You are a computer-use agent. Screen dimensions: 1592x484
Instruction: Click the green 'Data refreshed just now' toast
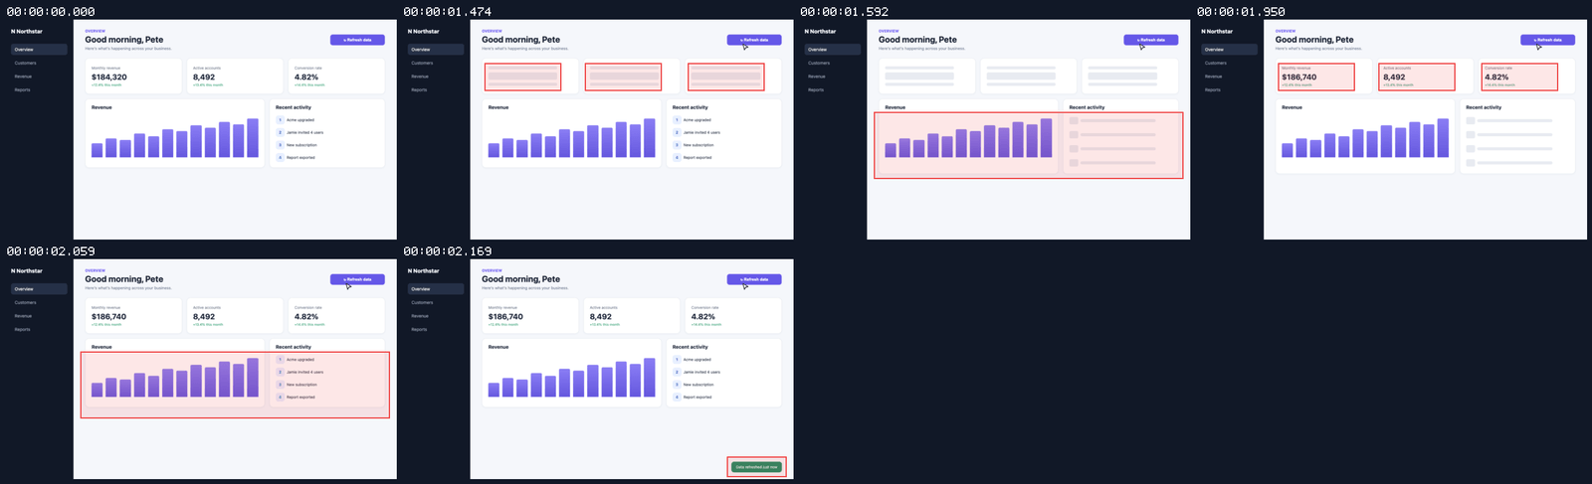756,466
